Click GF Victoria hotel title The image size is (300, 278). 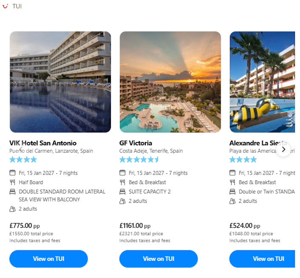[136, 143]
